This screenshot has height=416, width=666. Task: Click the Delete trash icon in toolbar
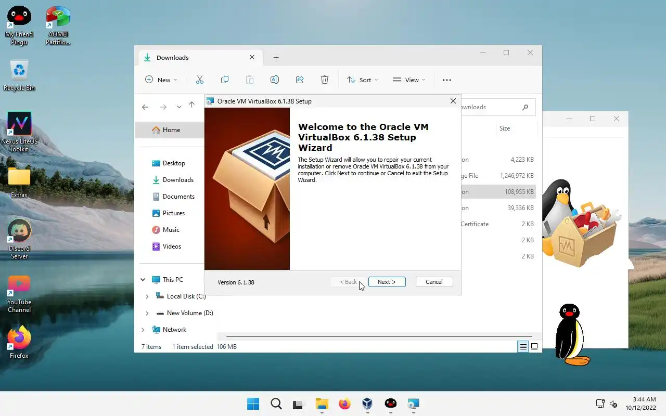325,80
